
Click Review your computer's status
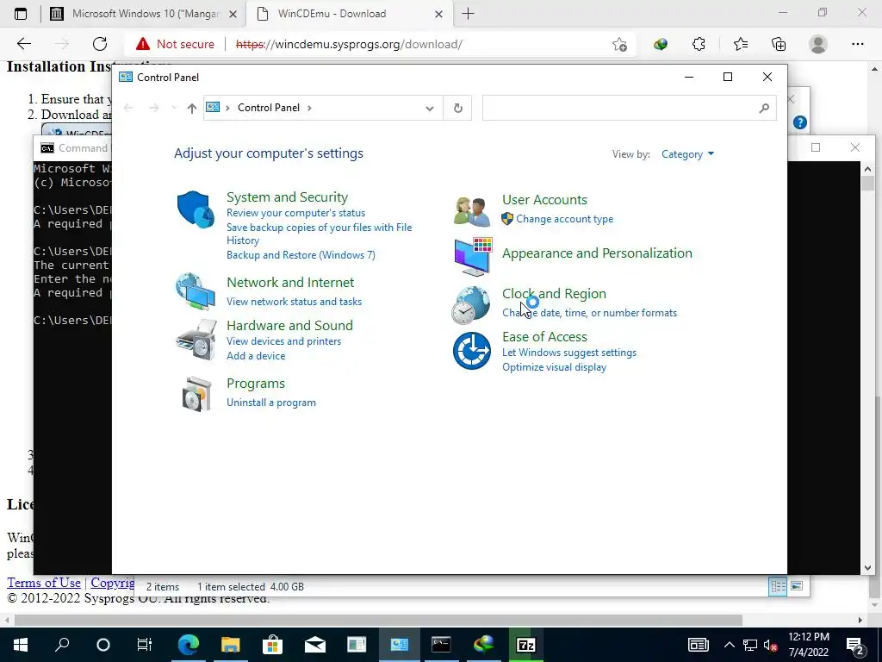point(296,213)
